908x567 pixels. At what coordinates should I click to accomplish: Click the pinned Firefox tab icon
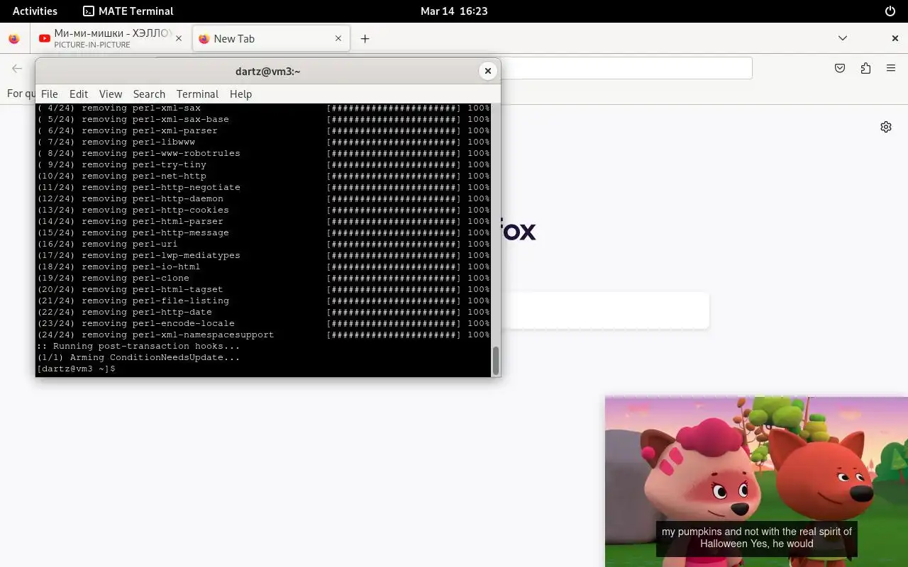(14, 39)
